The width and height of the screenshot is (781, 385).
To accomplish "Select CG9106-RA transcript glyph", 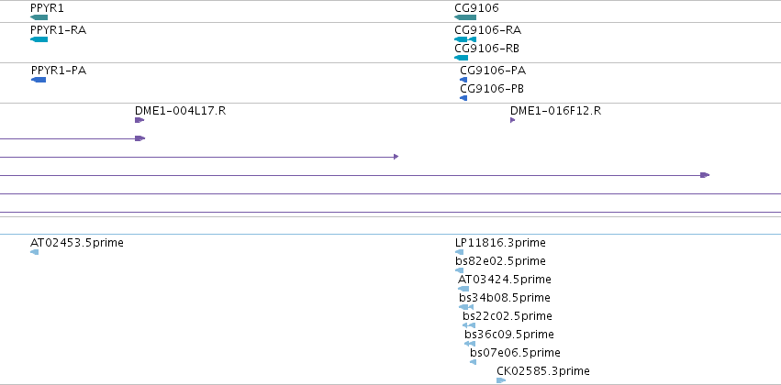I will 465,39.
